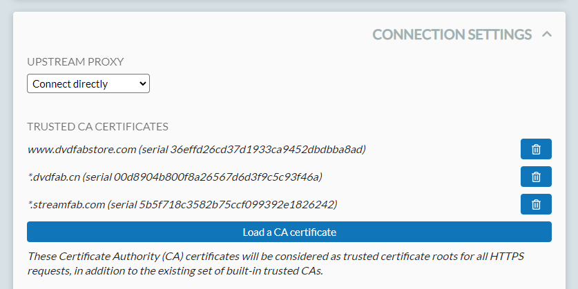
Task: Open the Upstream Proxy dropdown
Action: pyautogui.click(x=88, y=84)
